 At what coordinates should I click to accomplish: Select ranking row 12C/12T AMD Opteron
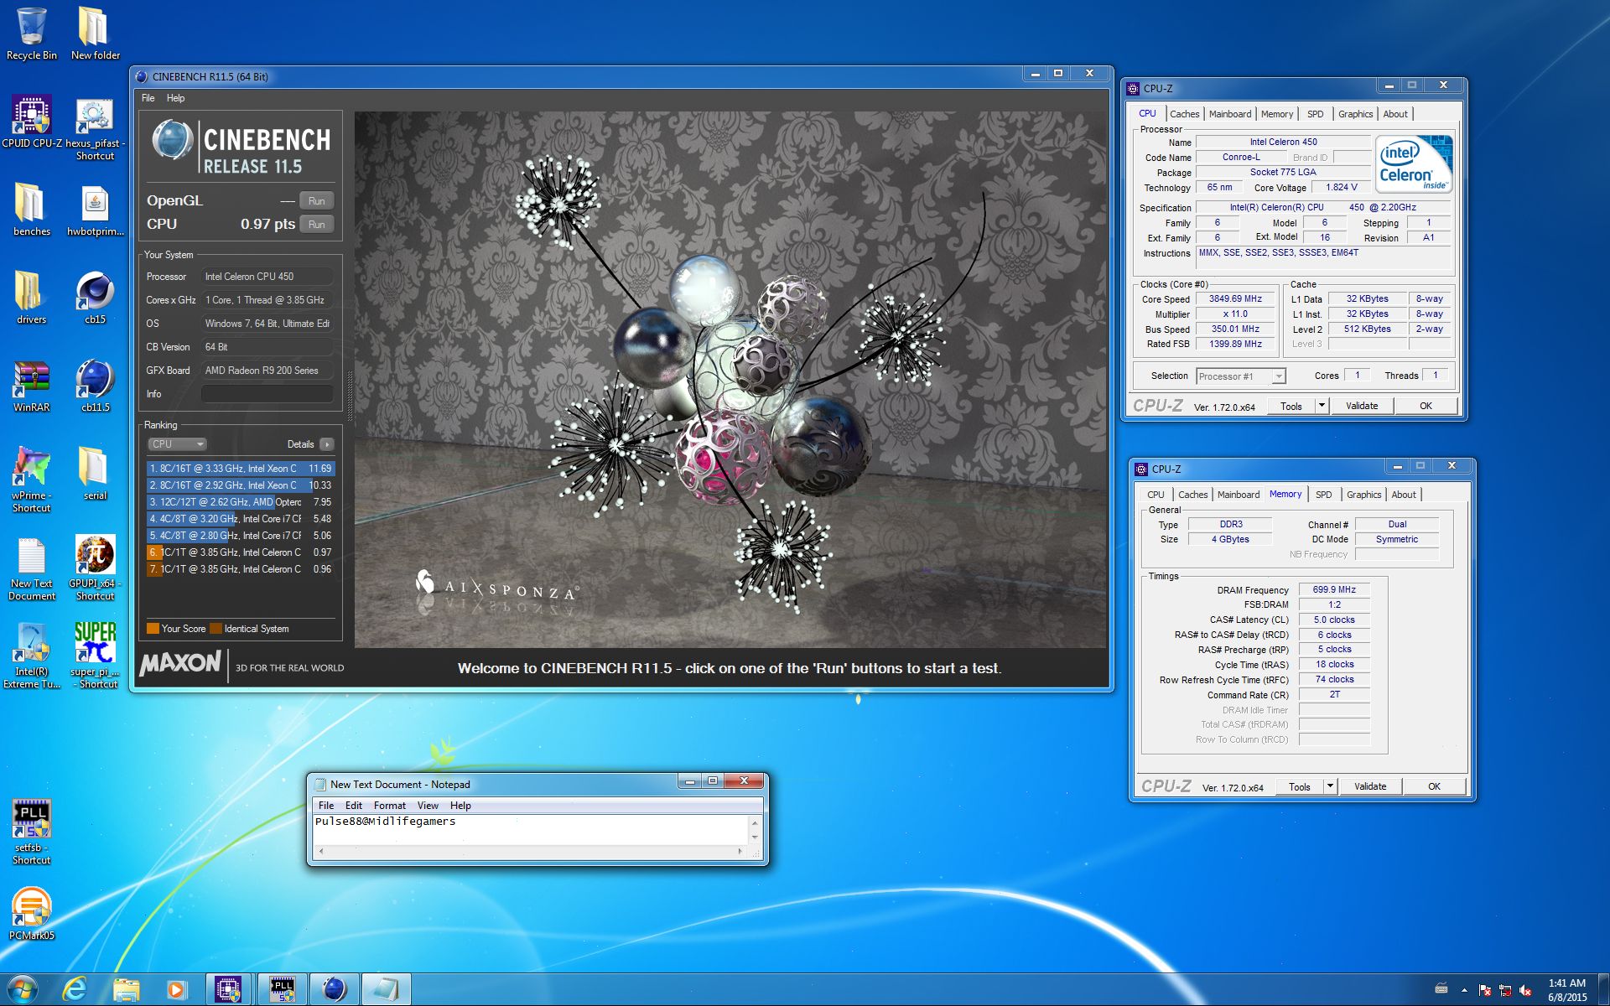pos(241,502)
